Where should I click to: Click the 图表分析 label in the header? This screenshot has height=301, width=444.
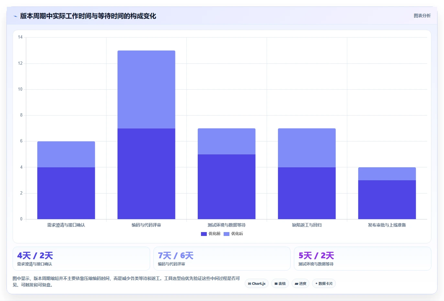pyautogui.click(x=422, y=16)
